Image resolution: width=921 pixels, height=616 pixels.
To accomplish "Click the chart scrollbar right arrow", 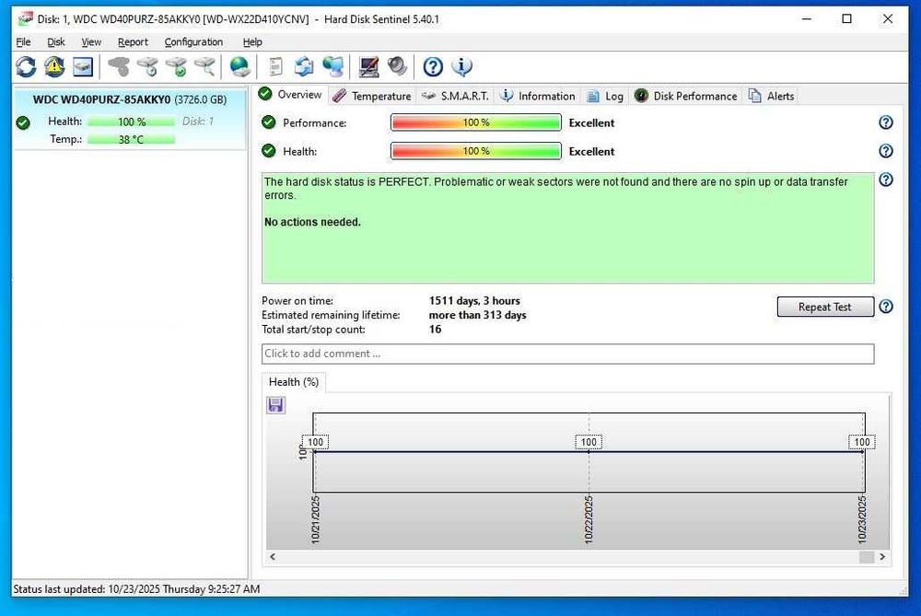I will tap(882, 557).
